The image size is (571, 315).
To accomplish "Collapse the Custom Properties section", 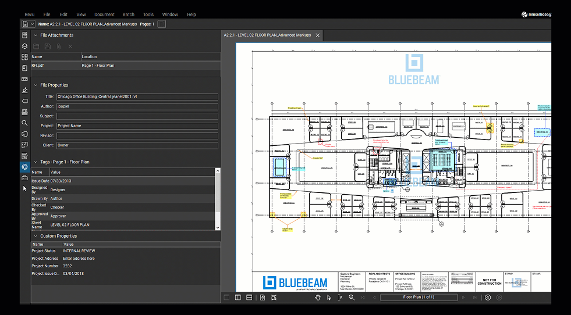I will tap(36, 236).
